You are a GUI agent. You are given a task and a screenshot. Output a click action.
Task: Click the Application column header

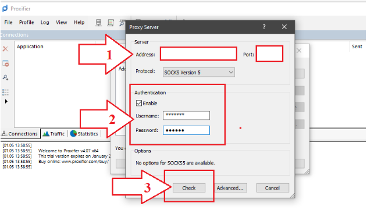click(30, 47)
